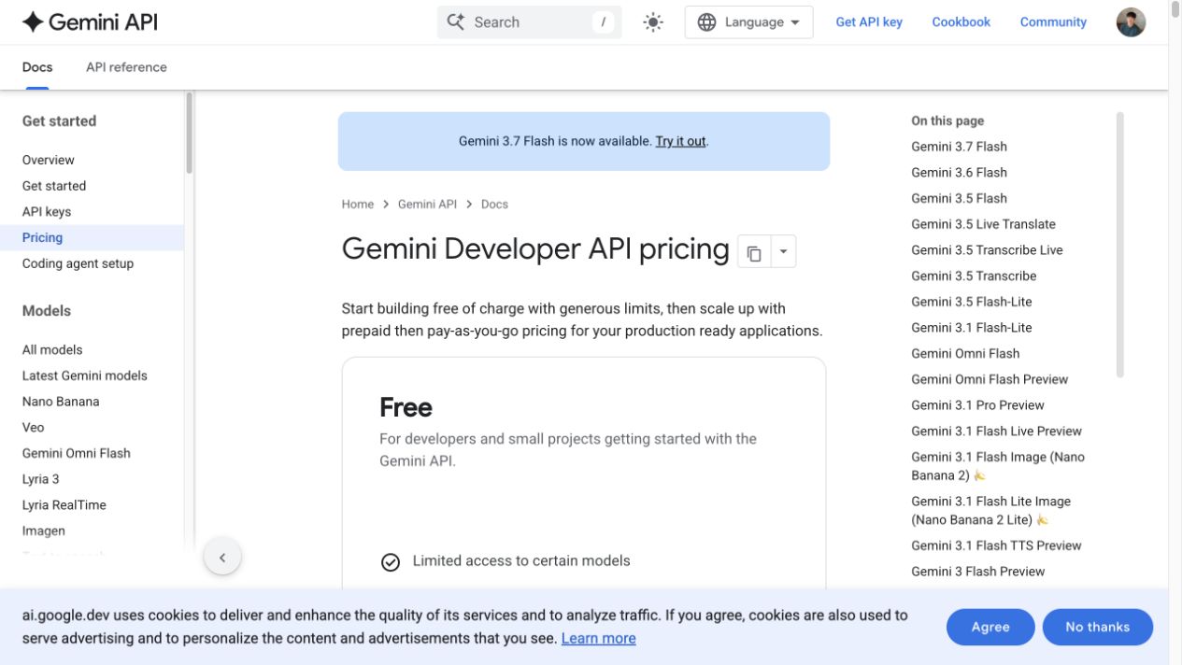Jump to Gemini Omni Flash on-page link

pos(965,353)
